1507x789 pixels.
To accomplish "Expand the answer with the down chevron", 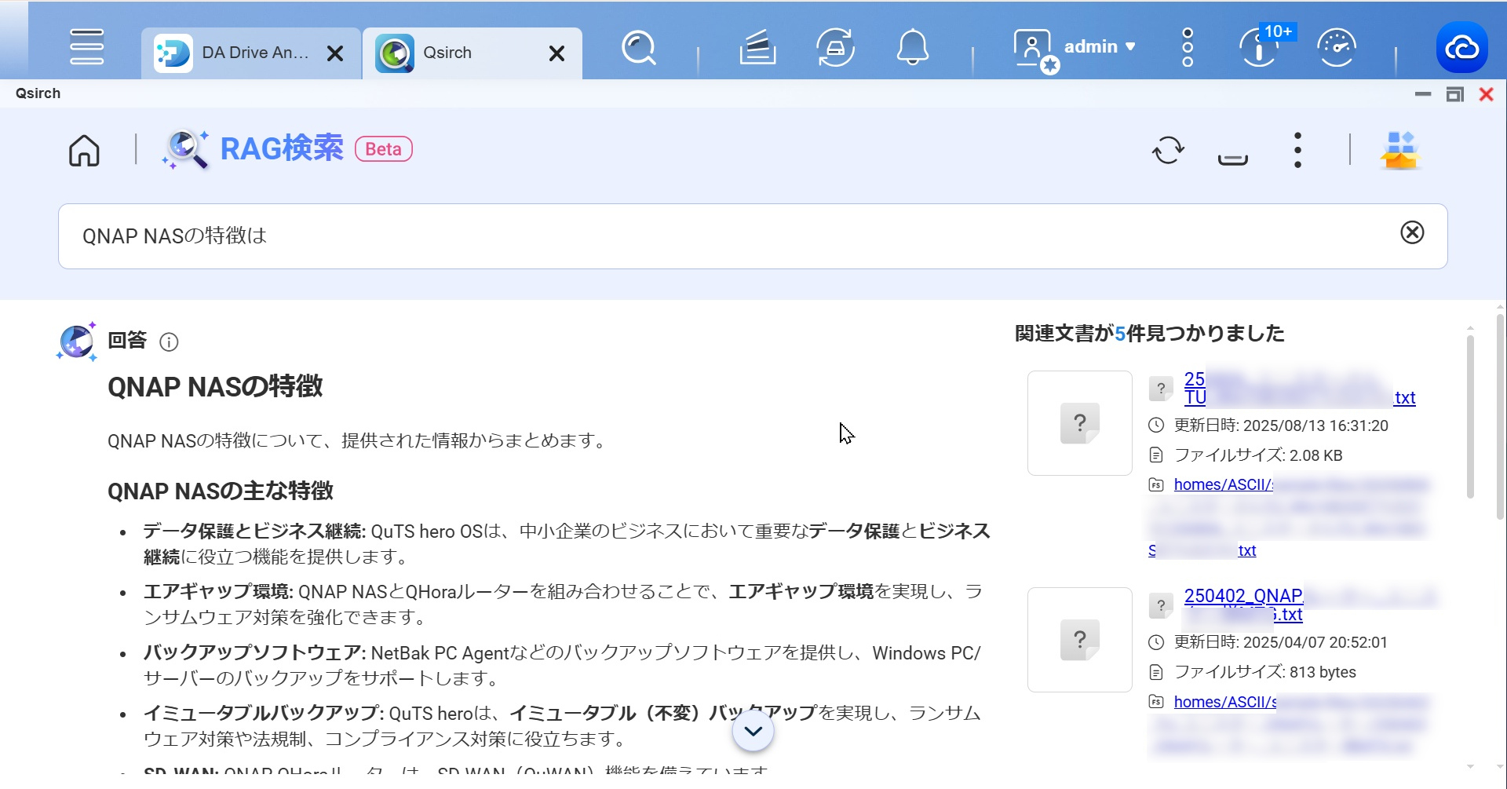I will coord(753,732).
